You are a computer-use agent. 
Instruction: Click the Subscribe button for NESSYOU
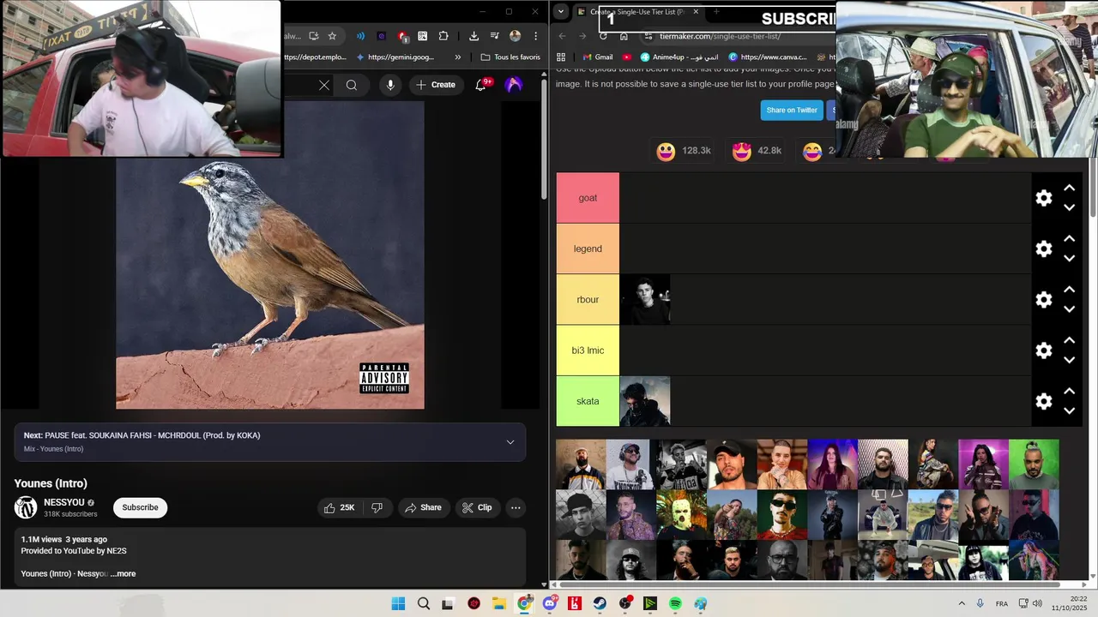click(140, 507)
